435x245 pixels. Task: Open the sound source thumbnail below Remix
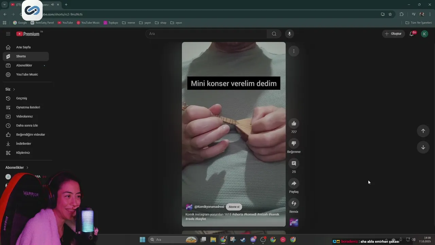(x=294, y=223)
